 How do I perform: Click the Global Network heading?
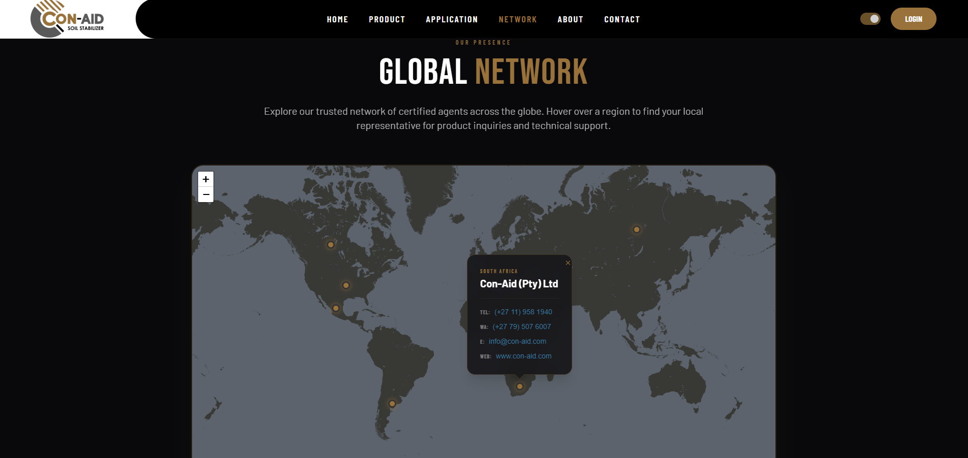pos(483,72)
